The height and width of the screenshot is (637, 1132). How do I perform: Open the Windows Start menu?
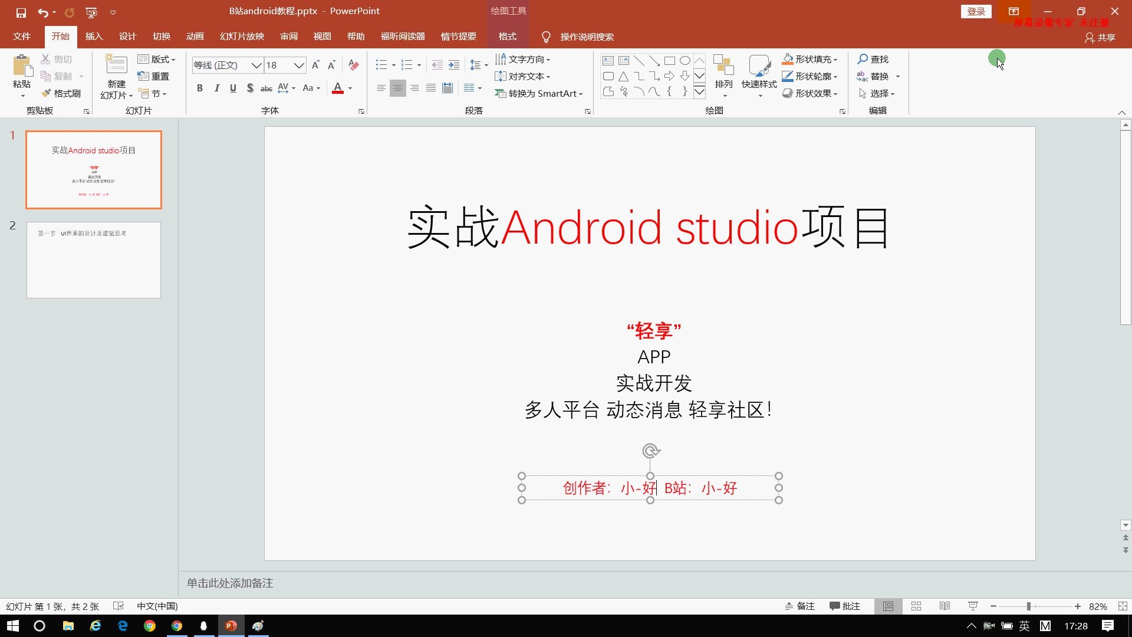[x=13, y=626]
